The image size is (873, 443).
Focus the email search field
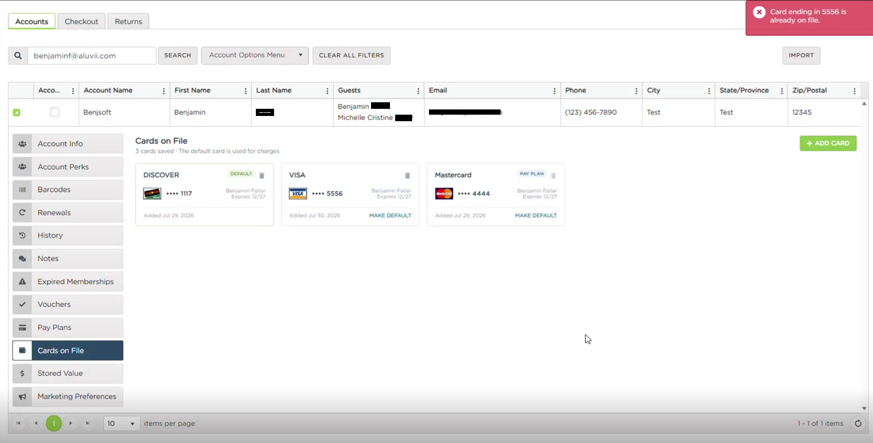coord(92,55)
